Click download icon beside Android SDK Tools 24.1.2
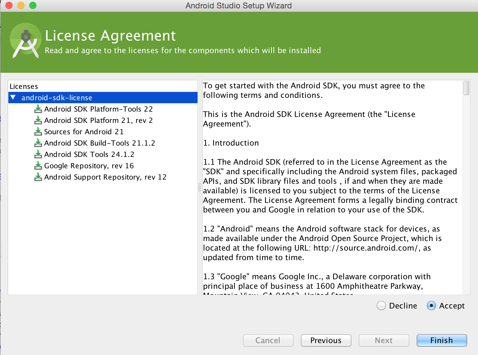 click(x=38, y=154)
